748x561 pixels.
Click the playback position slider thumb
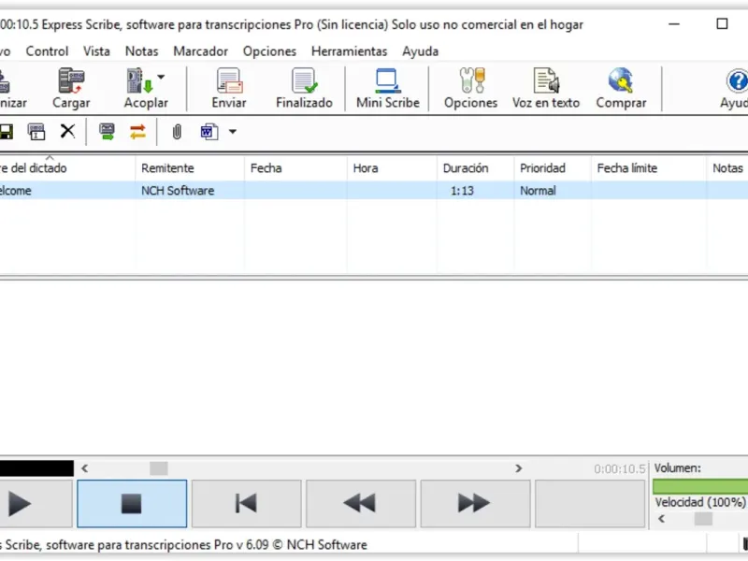(x=159, y=468)
